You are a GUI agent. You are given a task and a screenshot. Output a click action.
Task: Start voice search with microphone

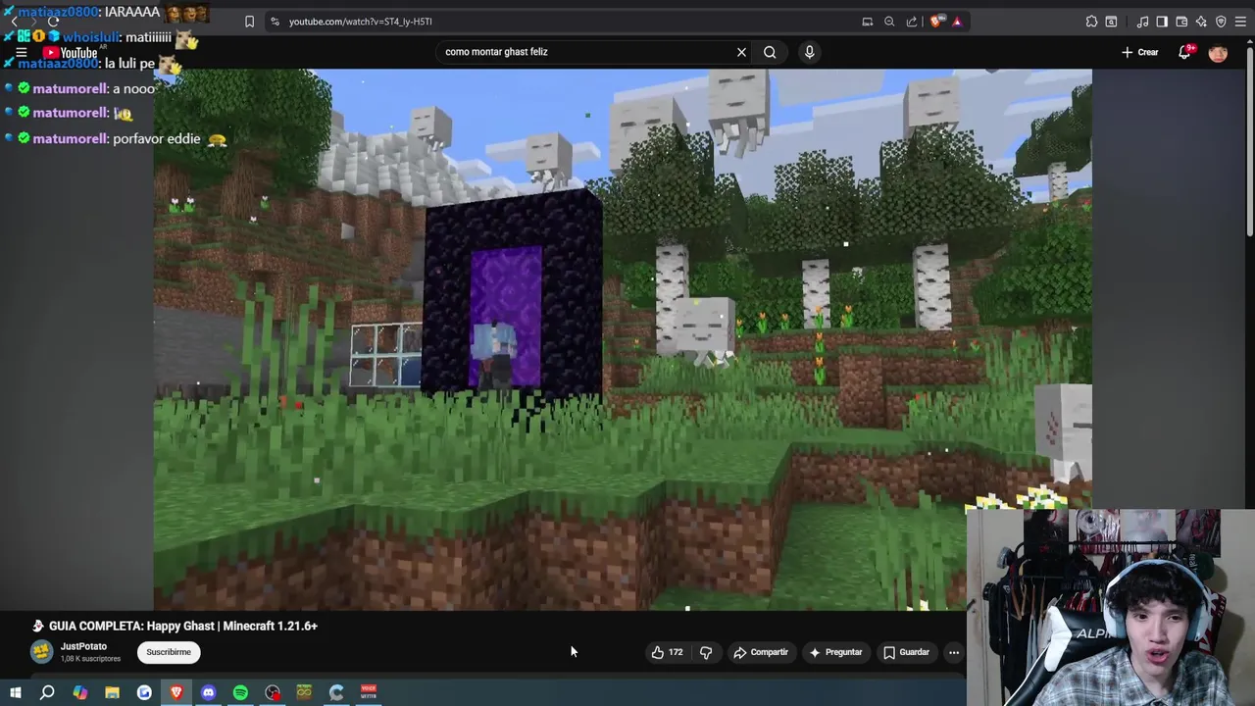tap(809, 52)
